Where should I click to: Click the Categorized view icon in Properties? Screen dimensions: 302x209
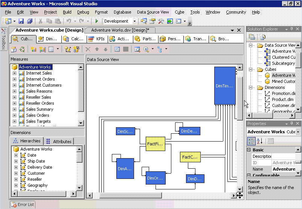coord(251,141)
